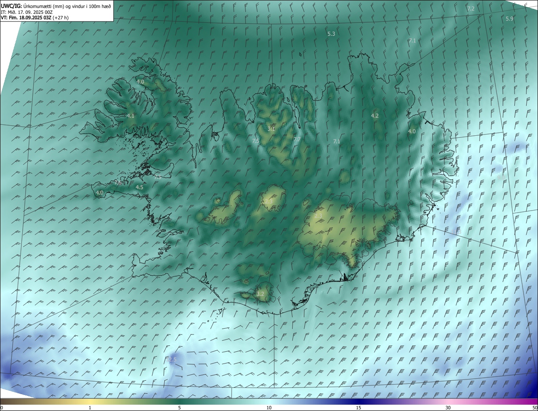
Task: Click the bold 'UWC/IG:' heading label
Action: pyautogui.click(x=11, y=6)
